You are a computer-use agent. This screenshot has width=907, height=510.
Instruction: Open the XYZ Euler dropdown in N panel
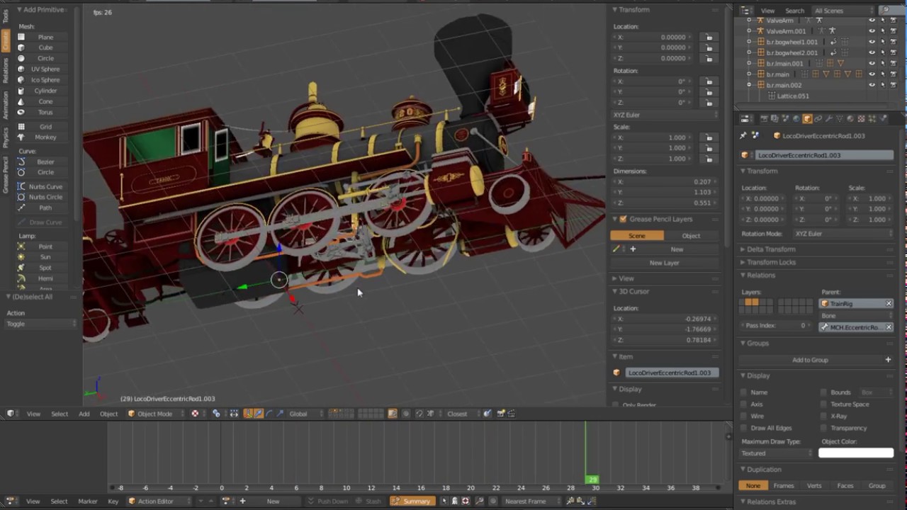click(x=665, y=115)
